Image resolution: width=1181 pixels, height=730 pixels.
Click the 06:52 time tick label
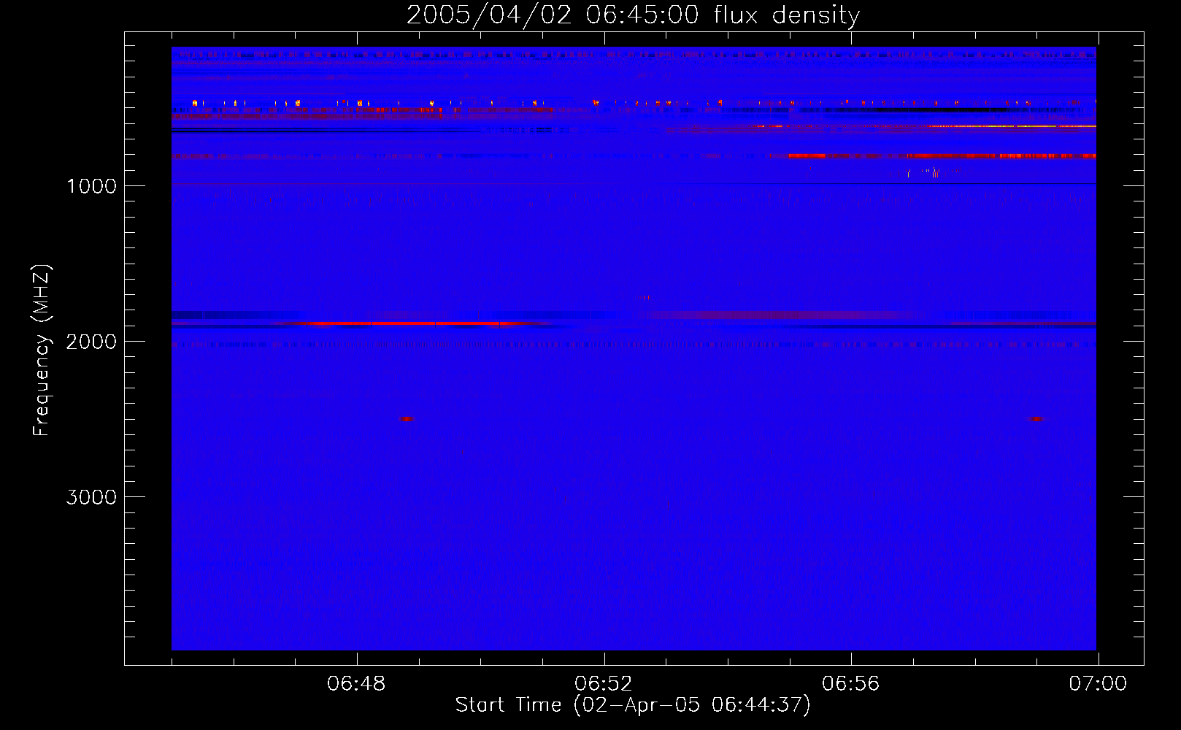click(604, 684)
